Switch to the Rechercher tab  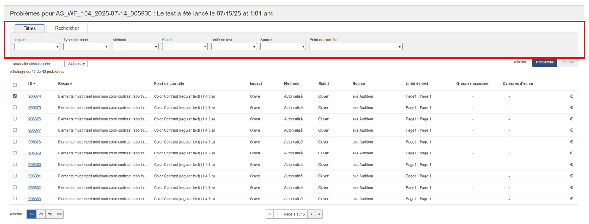[67, 28]
